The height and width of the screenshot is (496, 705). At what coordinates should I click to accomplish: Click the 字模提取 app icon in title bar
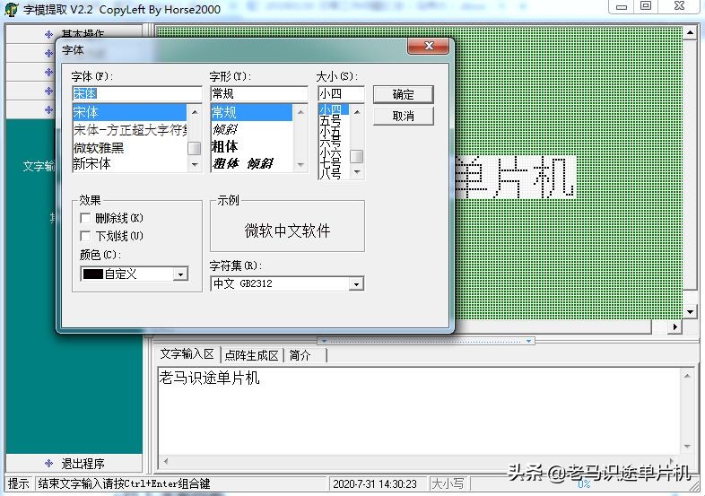coord(12,10)
